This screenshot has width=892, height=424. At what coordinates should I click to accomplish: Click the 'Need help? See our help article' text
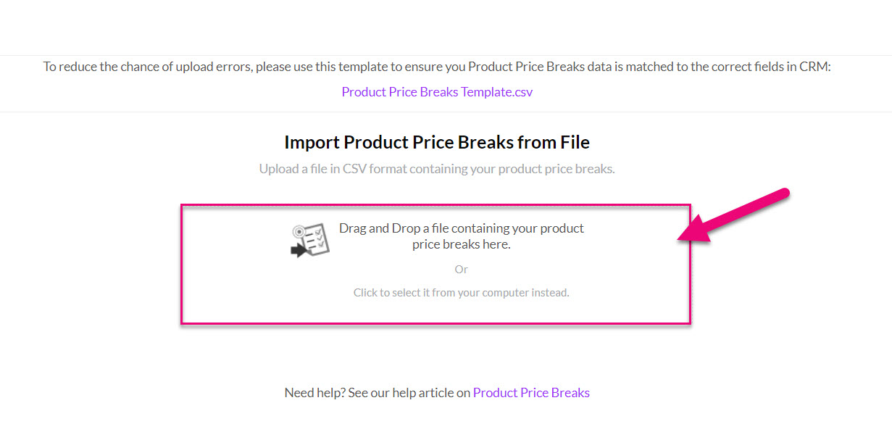pos(378,393)
